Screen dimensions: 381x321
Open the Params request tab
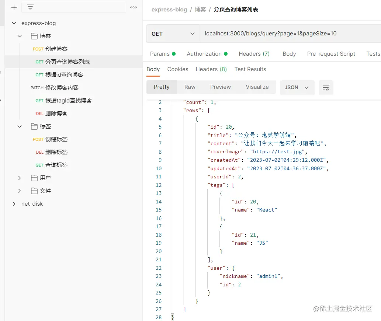pos(163,54)
